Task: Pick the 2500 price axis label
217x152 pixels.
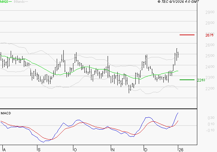Action: [x=210, y=56]
